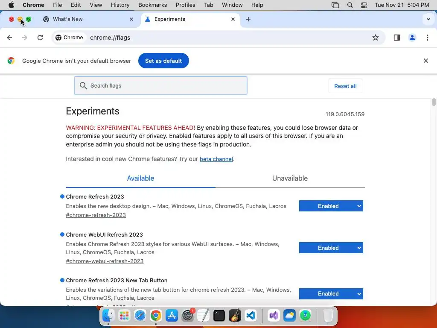
Task: Reload the chrome://flags page
Action: (x=40, y=38)
